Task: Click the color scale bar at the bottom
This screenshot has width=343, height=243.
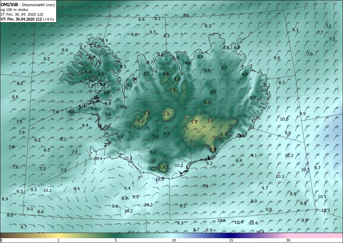Action: [171, 235]
